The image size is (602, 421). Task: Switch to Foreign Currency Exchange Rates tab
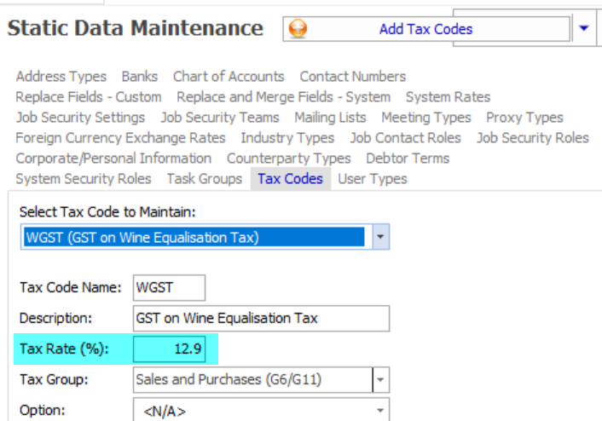click(x=121, y=138)
